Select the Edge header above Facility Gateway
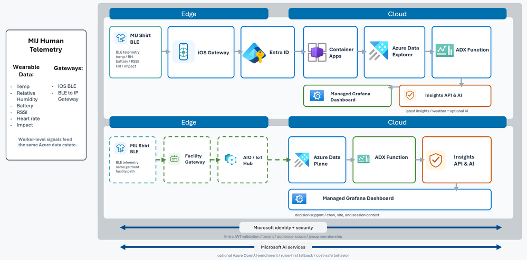 pyautogui.click(x=188, y=122)
